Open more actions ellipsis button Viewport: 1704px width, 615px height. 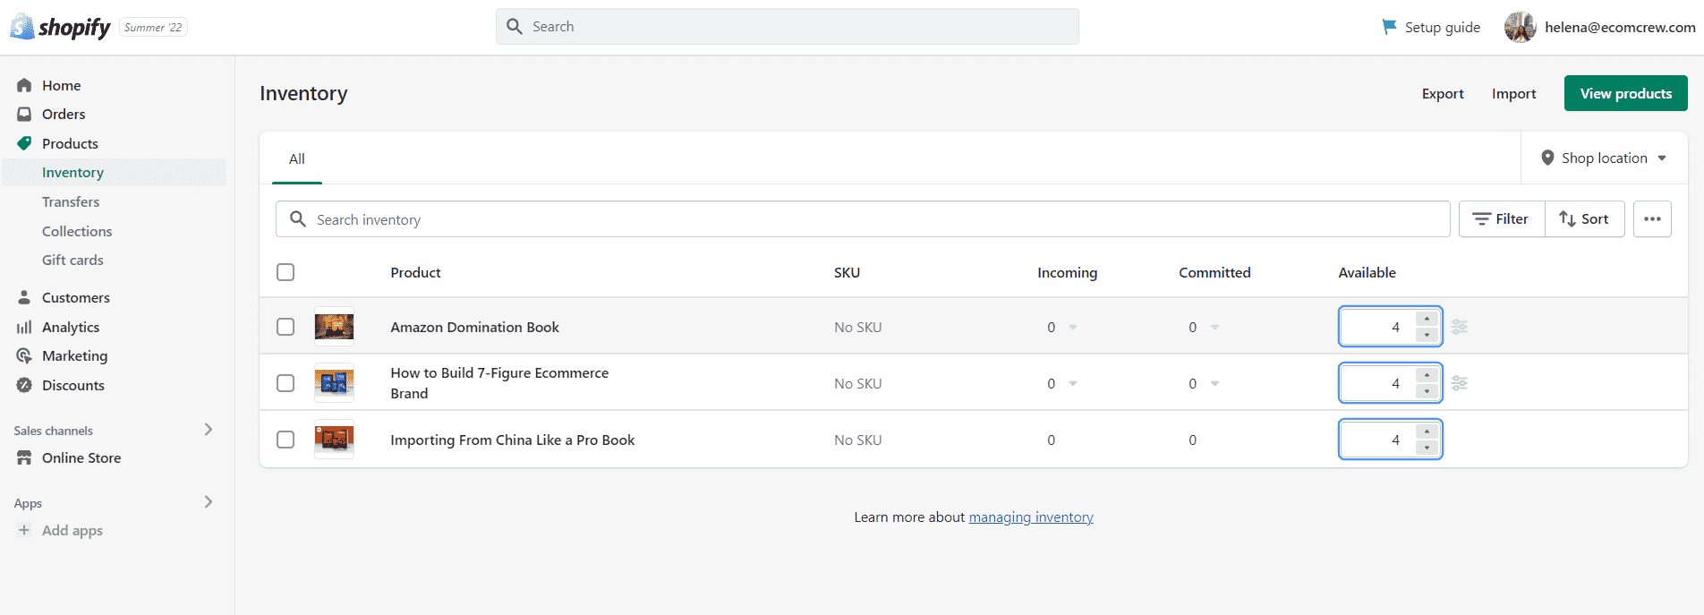click(1652, 219)
